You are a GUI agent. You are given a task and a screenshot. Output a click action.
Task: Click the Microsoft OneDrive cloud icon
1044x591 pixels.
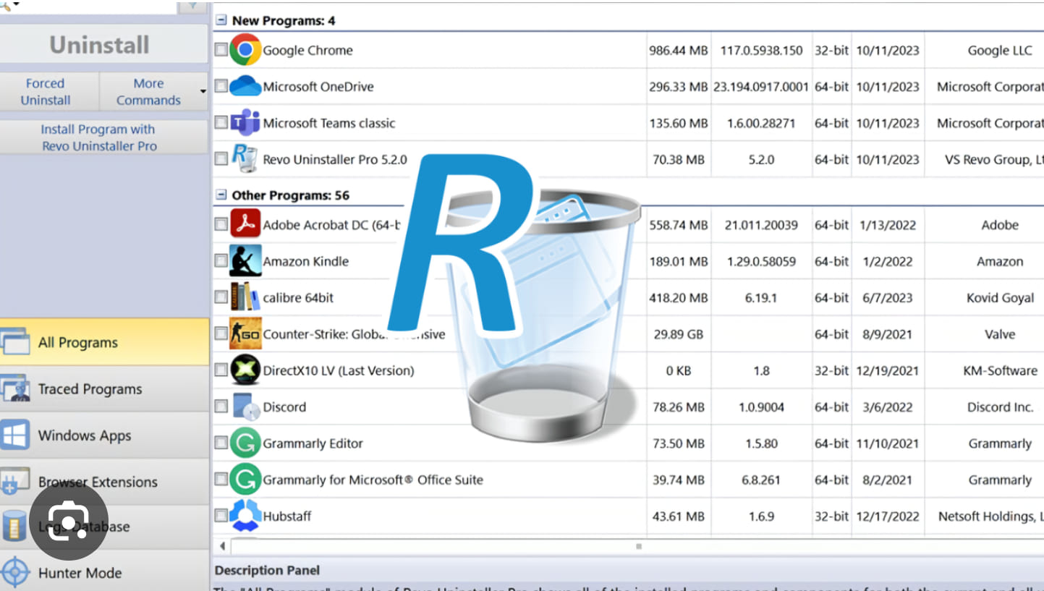245,86
